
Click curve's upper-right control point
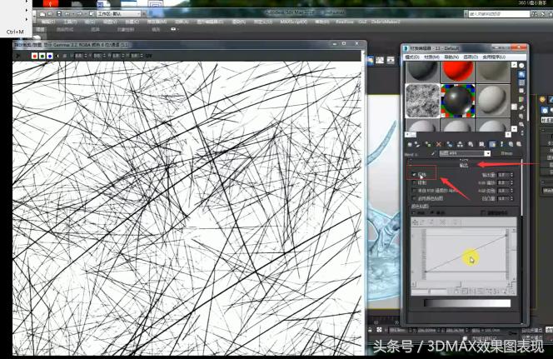point(506,235)
